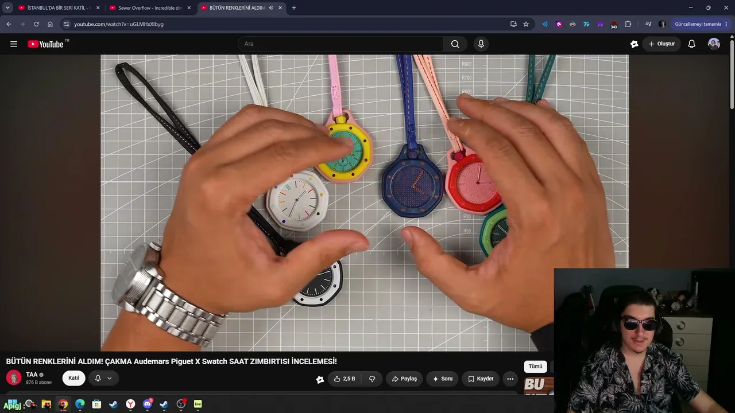
Task: Open the TAA channel name link
Action: [x=32, y=375]
